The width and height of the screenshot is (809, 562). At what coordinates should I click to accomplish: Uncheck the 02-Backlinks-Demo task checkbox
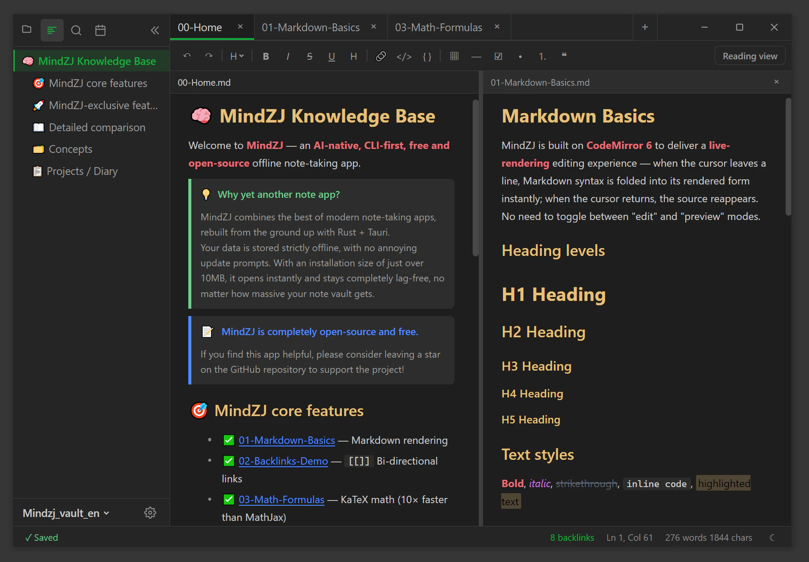click(x=229, y=461)
